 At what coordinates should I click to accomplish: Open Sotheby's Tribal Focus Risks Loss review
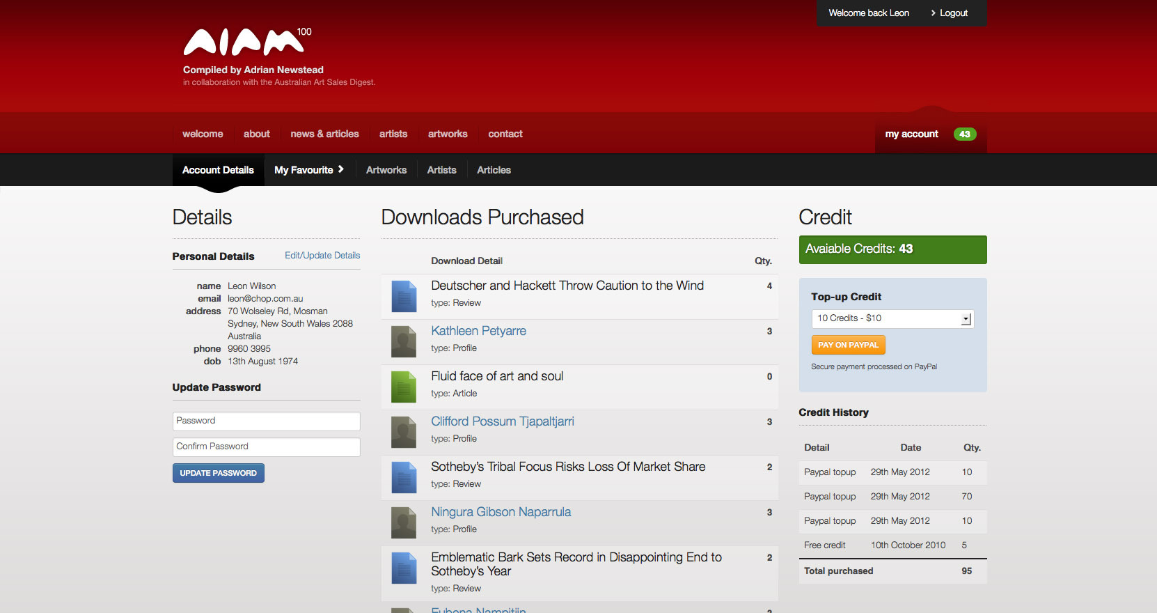click(568, 467)
